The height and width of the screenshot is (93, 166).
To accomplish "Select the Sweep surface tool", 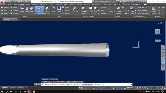I will tap(4, 13).
